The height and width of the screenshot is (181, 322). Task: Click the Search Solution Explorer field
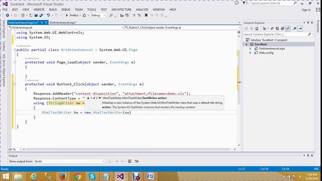[279, 35]
